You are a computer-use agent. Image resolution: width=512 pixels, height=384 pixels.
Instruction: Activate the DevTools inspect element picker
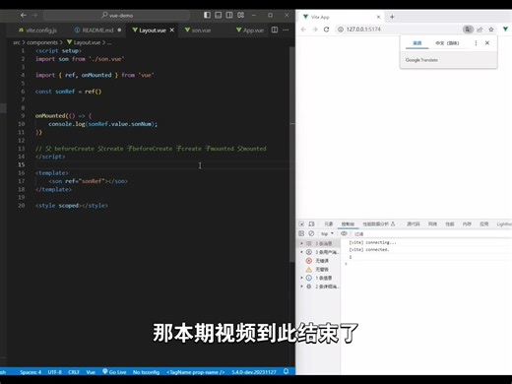pos(301,224)
